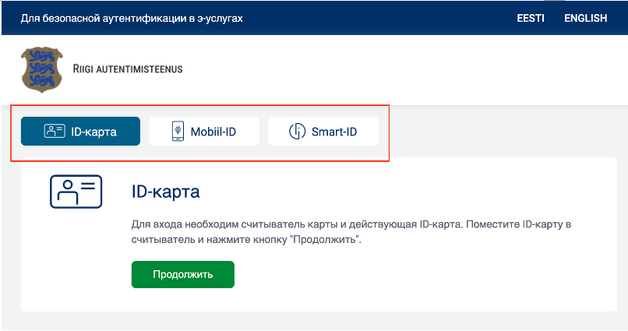This screenshot has width=628, height=331.
Task: Click the Smart-ID label text
Action: point(334,132)
